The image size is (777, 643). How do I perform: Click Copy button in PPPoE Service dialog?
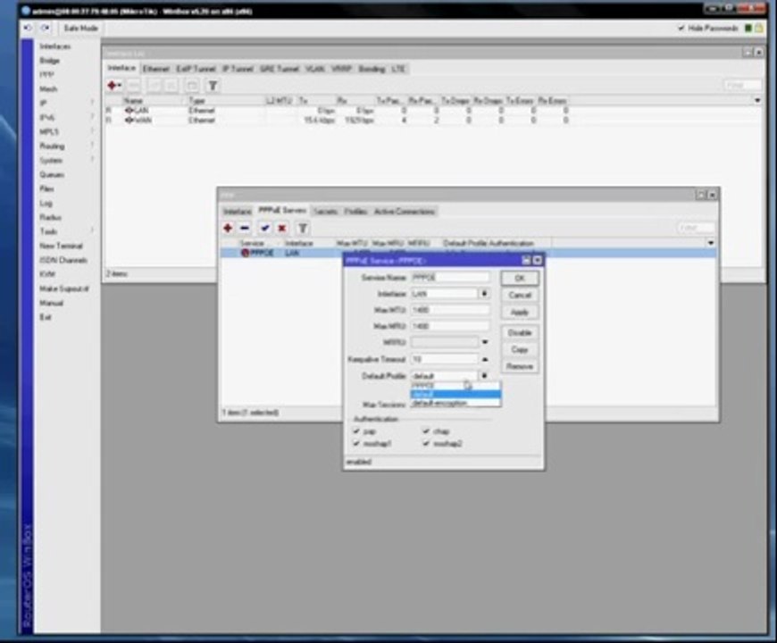pyautogui.click(x=519, y=349)
